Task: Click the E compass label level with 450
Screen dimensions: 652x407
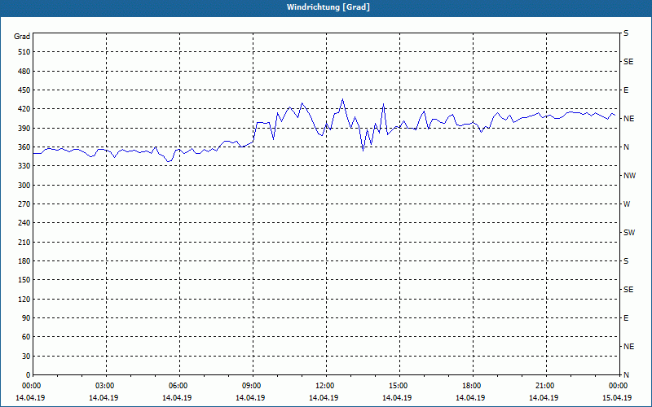Action: [x=626, y=90]
